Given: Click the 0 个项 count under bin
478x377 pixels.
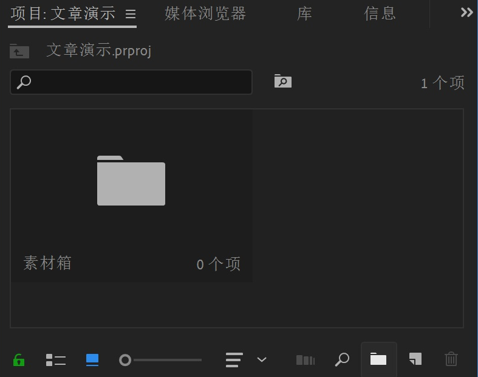Looking at the screenshot, I should [218, 264].
